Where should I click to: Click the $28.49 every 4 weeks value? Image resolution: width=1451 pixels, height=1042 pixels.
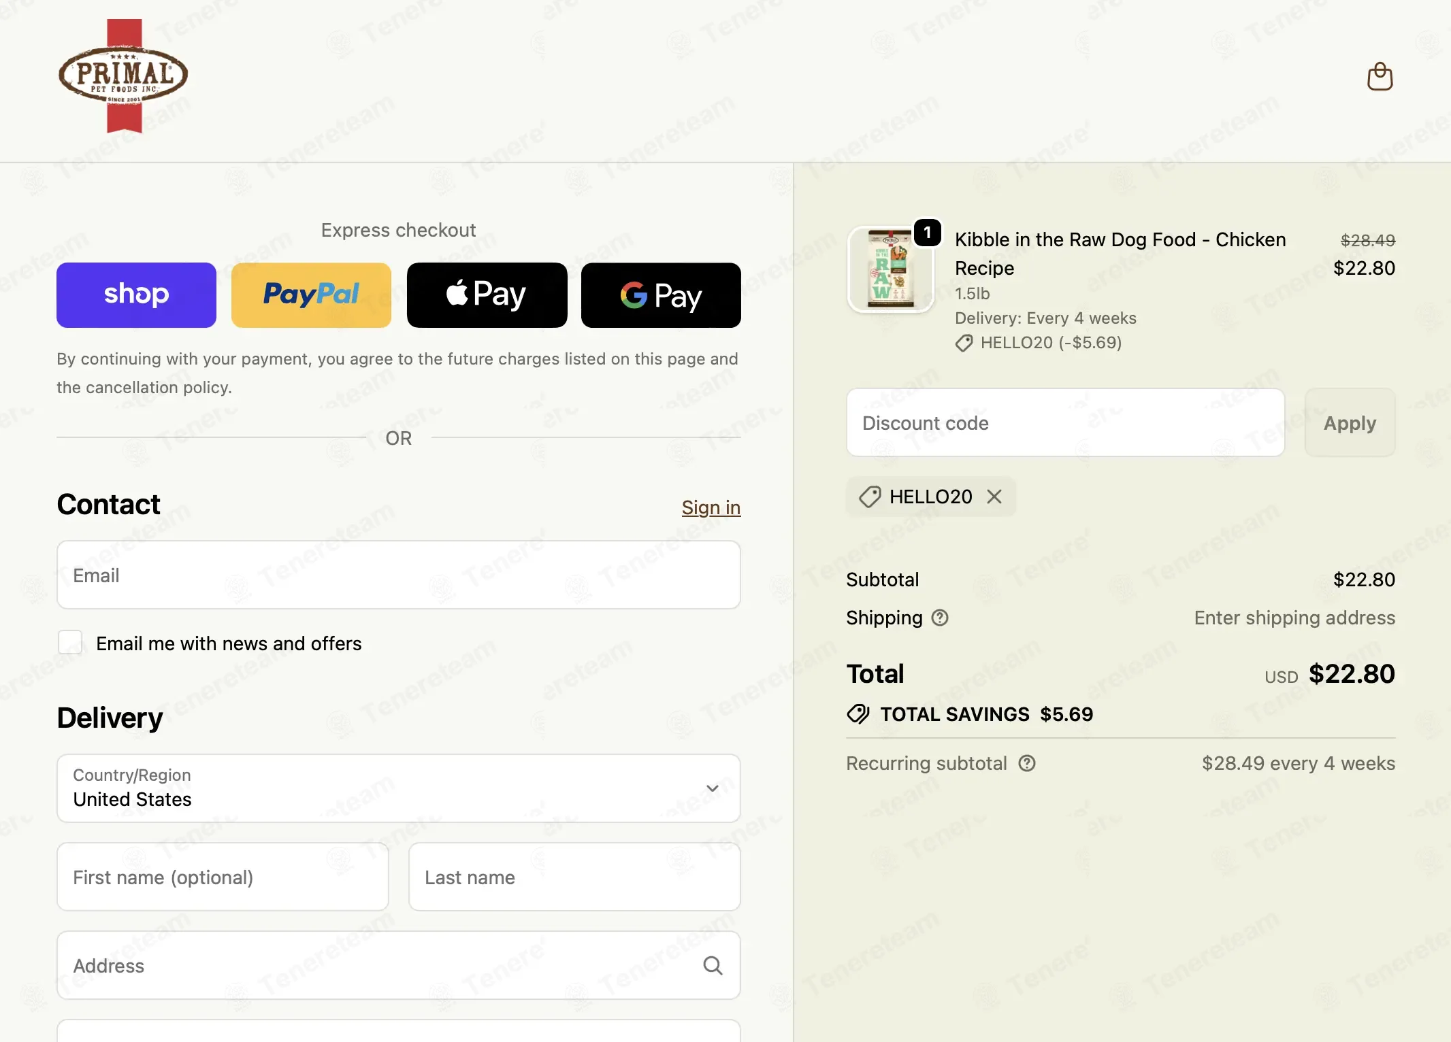1298,763
